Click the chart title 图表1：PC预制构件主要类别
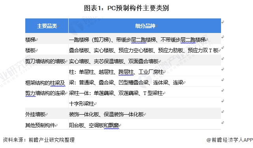The image size is (253, 148). click(x=126, y=8)
